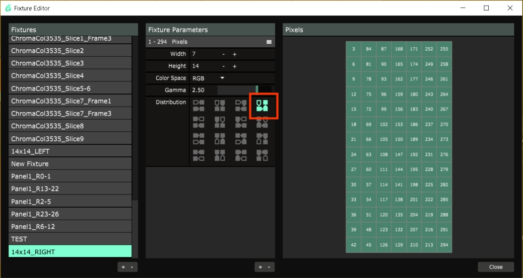
Task: Select bottom-left vertical distribution icon
Action: (x=220, y=139)
